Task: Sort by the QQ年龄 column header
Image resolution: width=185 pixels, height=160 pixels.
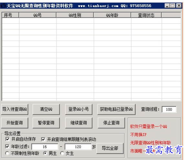Action: click(x=112, y=15)
